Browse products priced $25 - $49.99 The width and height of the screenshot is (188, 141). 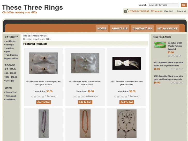point(11,77)
